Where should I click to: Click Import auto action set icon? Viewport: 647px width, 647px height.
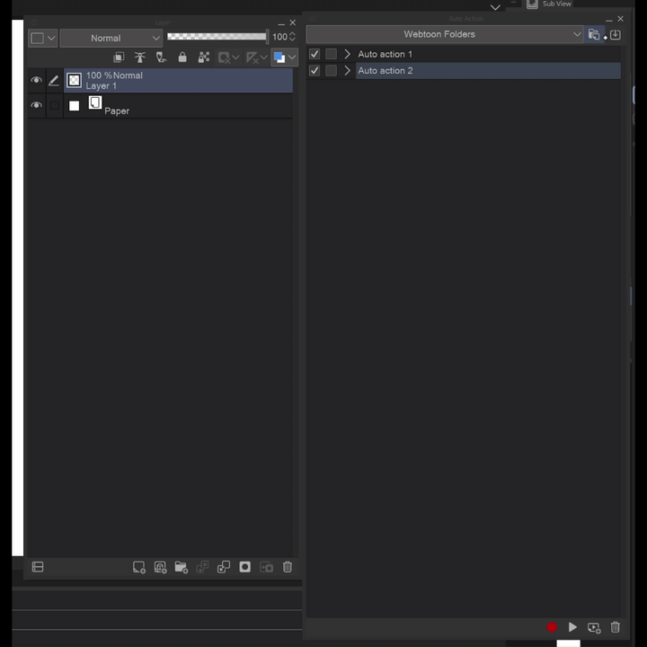[616, 34]
